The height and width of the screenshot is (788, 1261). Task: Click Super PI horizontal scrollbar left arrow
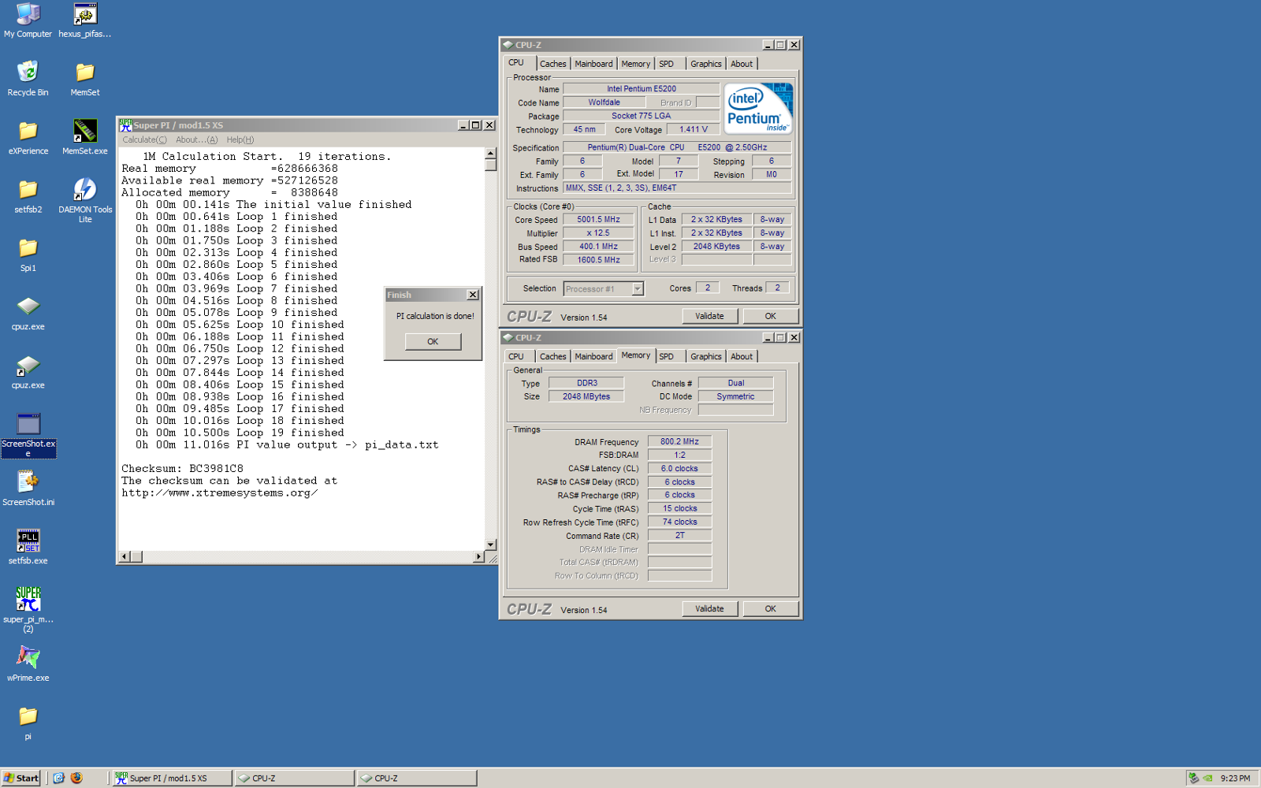point(124,557)
